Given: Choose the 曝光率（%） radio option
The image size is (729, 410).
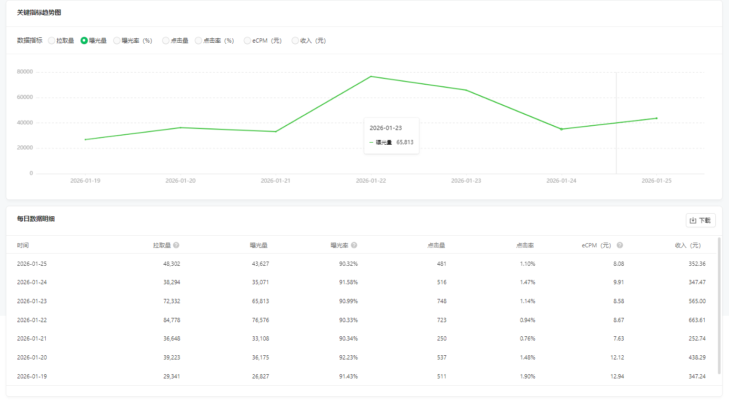Looking at the screenshot, I should pos(117,41).
